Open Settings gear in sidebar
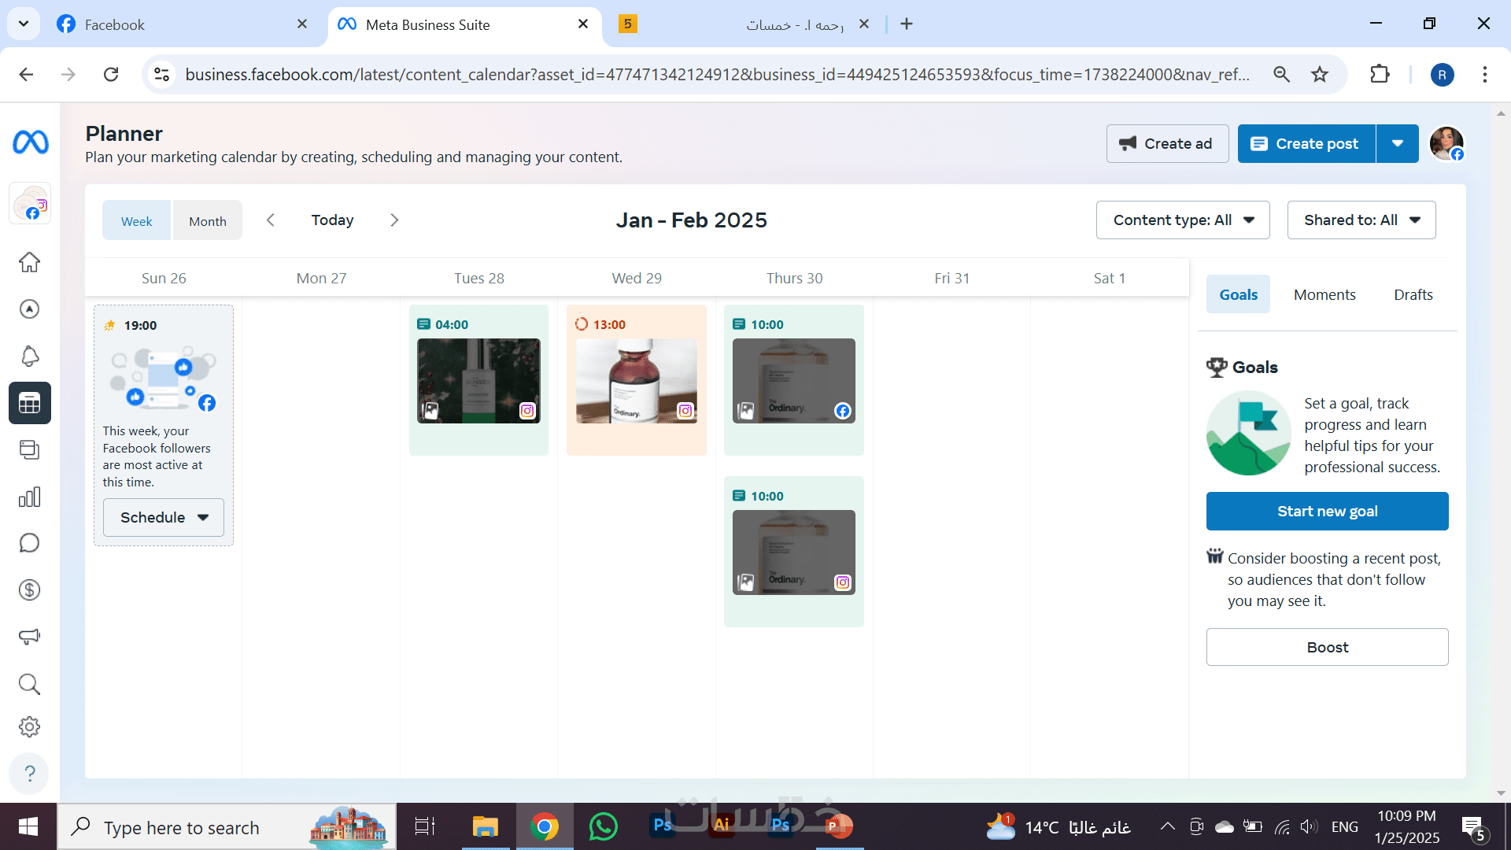The image size is (1511, 850). (29, 726)
